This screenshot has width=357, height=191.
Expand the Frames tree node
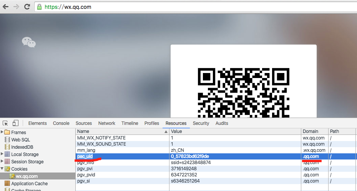tap(2, 132)
